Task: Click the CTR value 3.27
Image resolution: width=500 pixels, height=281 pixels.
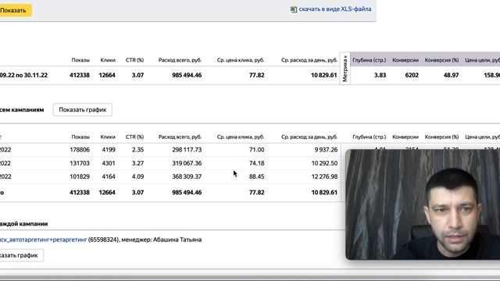Action: point(137,163)
